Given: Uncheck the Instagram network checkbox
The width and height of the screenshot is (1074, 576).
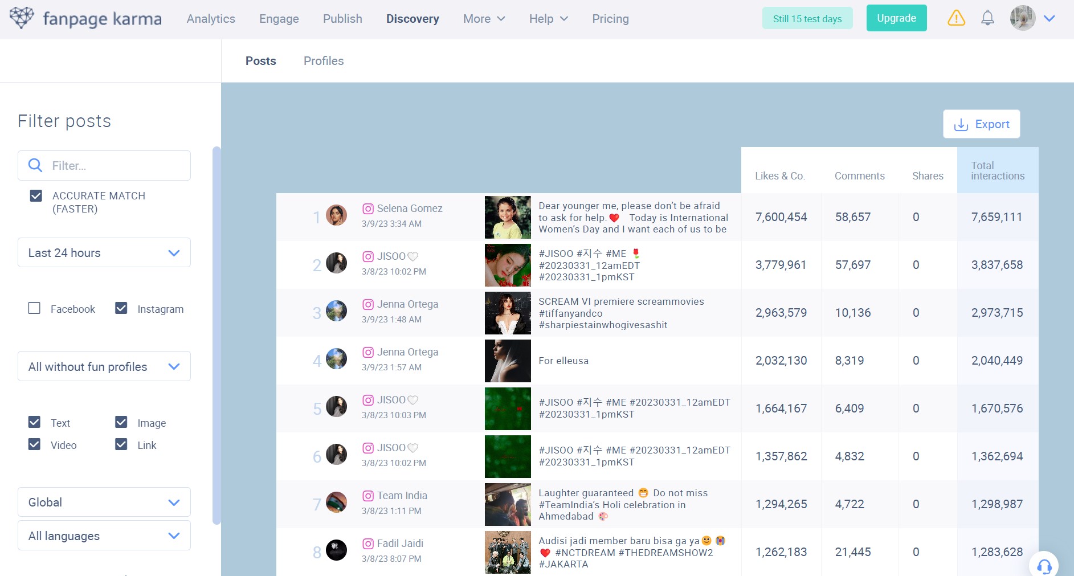Looking at the screenshot, I should point(121,308).
